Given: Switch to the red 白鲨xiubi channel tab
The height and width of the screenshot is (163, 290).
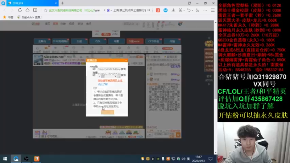Looking at the screenshot, I should [x=135, y=41].
